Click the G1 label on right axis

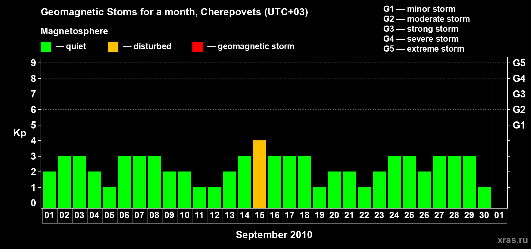pyautogui.click(x=519, y=125)
